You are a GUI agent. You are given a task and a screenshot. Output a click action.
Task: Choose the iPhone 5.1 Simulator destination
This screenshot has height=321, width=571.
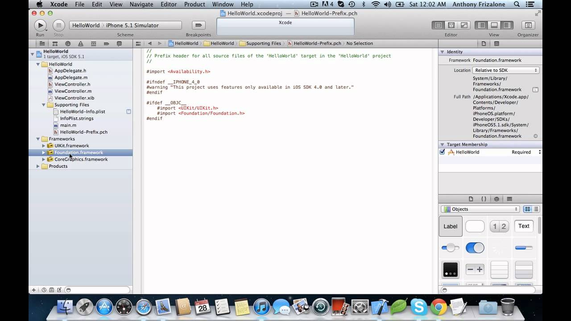[x=132, y=25]
